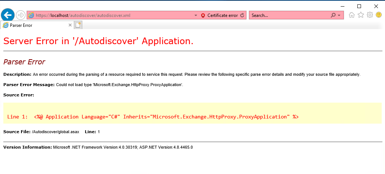Click the 'Could not load type' message text

coord(120,85)
